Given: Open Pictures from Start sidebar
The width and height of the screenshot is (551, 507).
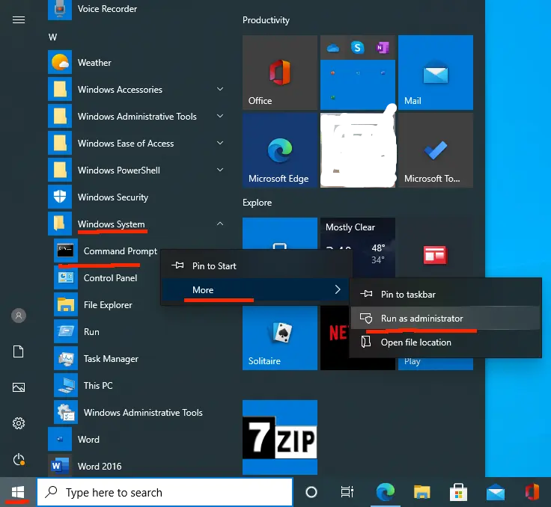Looking at the screenshot, I should coord(19,387).
